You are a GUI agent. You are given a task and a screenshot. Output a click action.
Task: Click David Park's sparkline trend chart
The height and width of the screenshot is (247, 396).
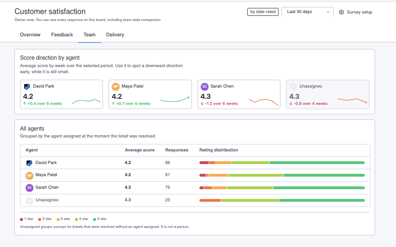(x=86, y=102)
